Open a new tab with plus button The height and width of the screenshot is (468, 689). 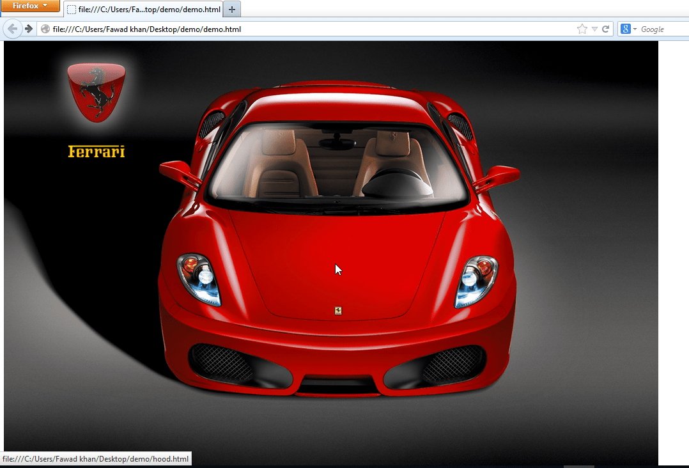(x=232, y=9)
